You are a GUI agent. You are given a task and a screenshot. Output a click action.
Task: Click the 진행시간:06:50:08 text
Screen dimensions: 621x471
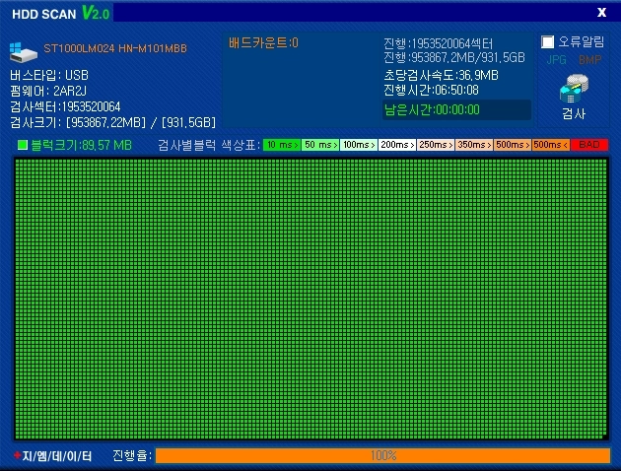[x=431, y=91]
